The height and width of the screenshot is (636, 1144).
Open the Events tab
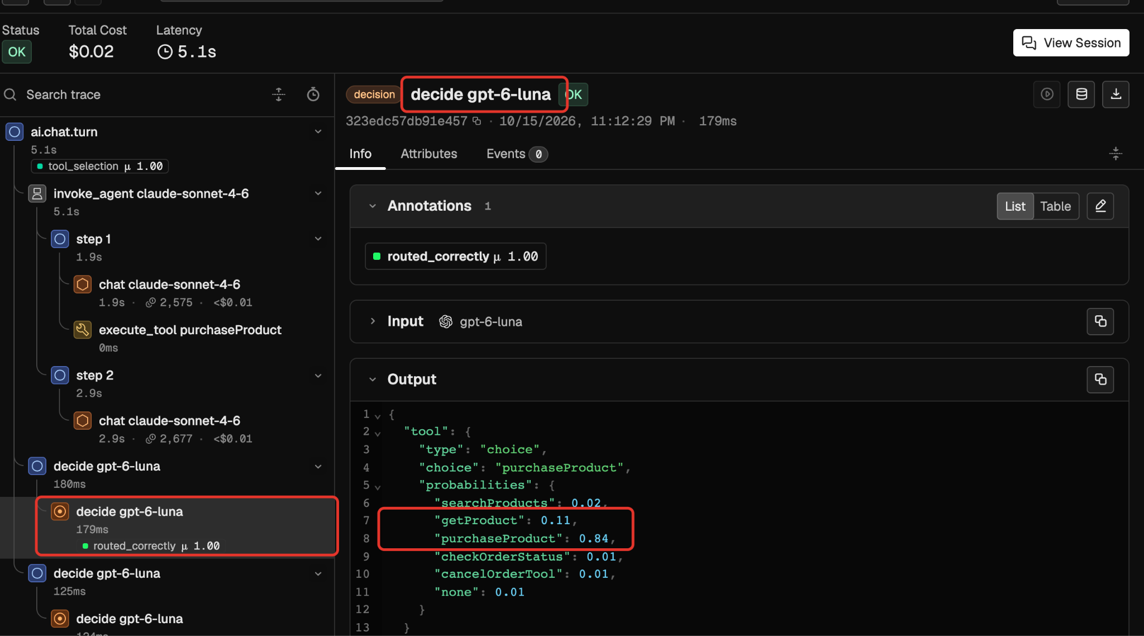[x=517, y=154]
